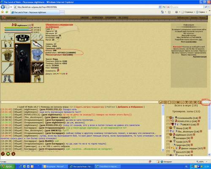Open the red moderator help link

click(59, 26)
